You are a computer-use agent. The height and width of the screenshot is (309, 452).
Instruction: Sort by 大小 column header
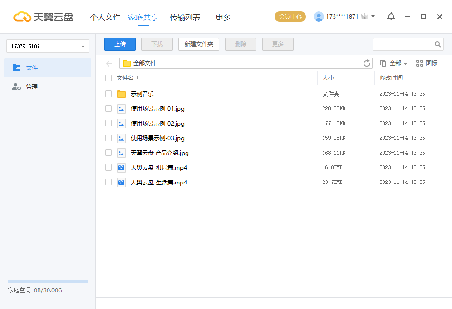click(328, 78)
